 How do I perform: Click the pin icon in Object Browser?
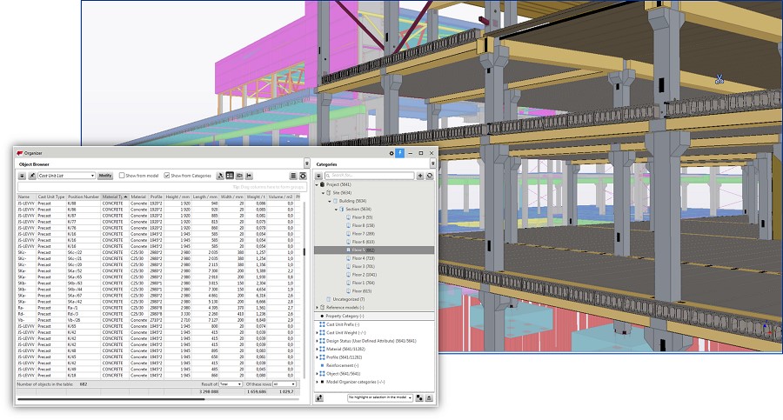(x=33, y=176)
